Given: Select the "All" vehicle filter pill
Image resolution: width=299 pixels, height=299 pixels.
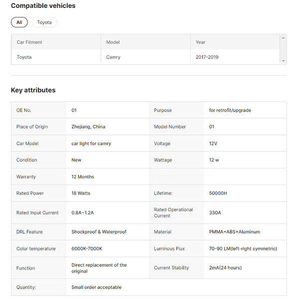Looking at the screenshot, I should (19, 22).
